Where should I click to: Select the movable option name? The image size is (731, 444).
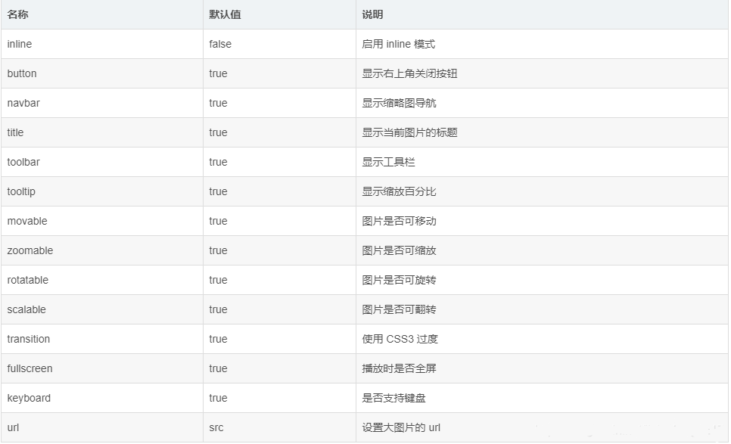tap(27, 221)
